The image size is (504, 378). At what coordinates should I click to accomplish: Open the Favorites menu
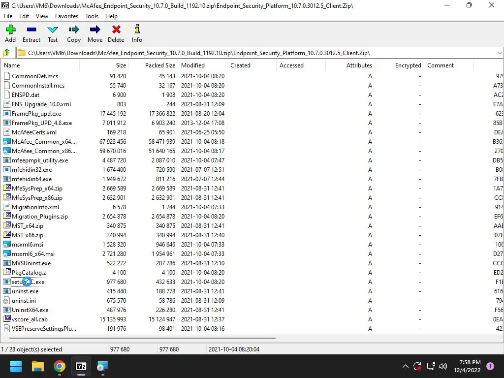coord(66,16)
